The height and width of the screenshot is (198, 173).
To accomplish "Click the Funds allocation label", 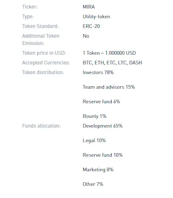I will (42, 126).
